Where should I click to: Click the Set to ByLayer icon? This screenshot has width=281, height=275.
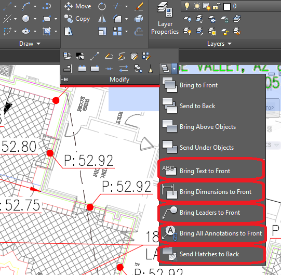(68, 56)
